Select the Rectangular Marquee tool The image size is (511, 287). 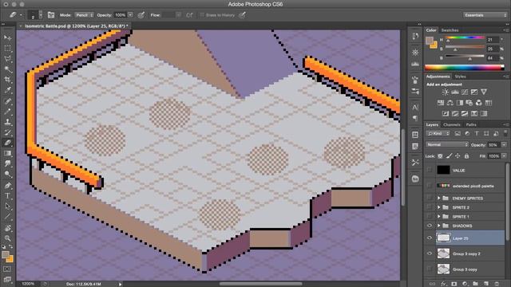[x=7, y=49]
